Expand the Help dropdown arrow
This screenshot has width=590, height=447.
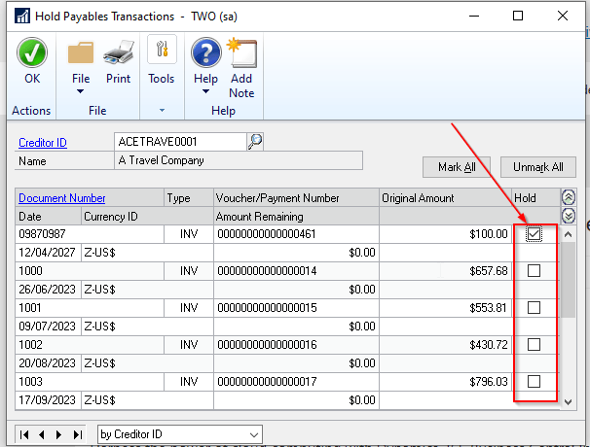coord(205,92)
